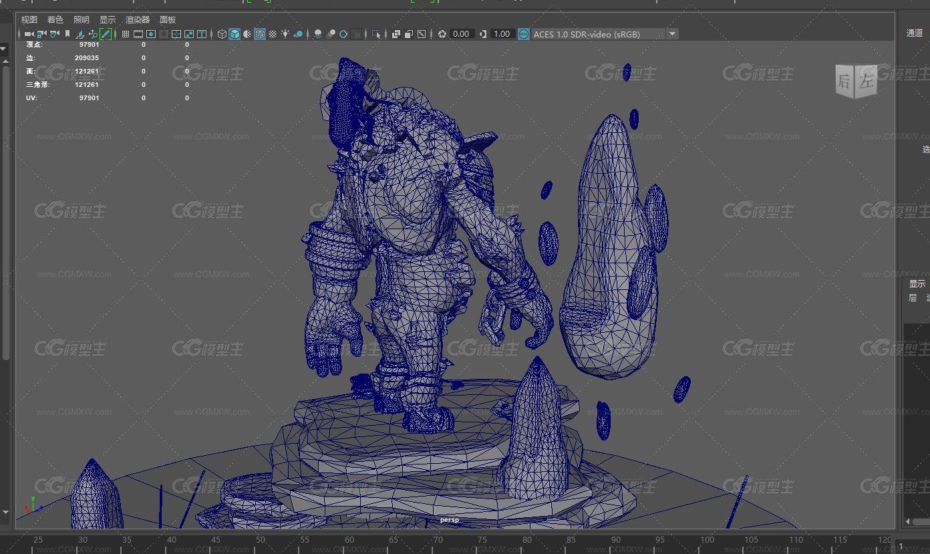This screenshot has height=554, width=930.
Task: Click the X-Ray Joints icon
Action: [422, 34]
